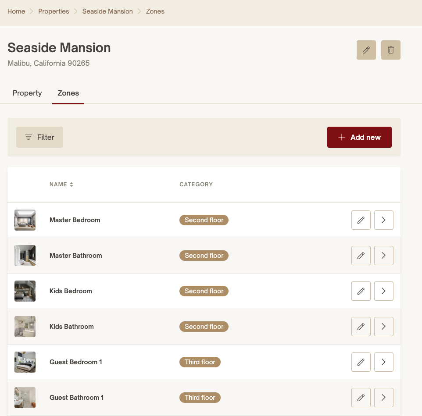Expand Guest Bathroom 1 via arrow button
The image size is (422, 416).
click(x=383, y=398)
